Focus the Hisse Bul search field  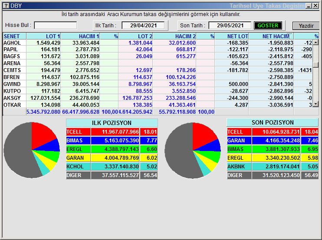click(55, 26)
